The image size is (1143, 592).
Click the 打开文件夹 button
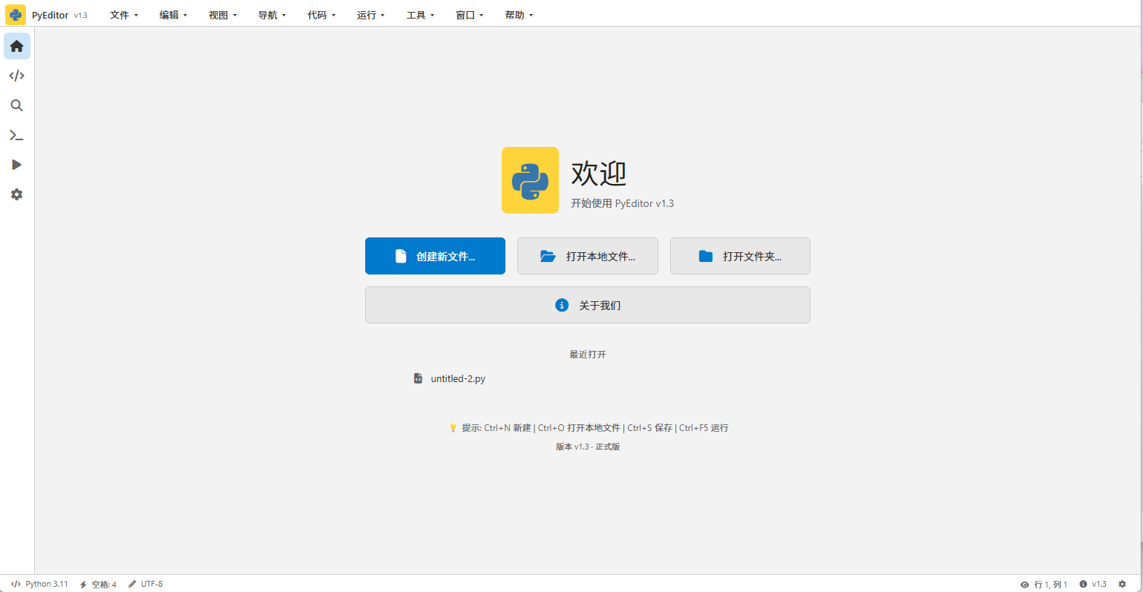click(740, 256)
